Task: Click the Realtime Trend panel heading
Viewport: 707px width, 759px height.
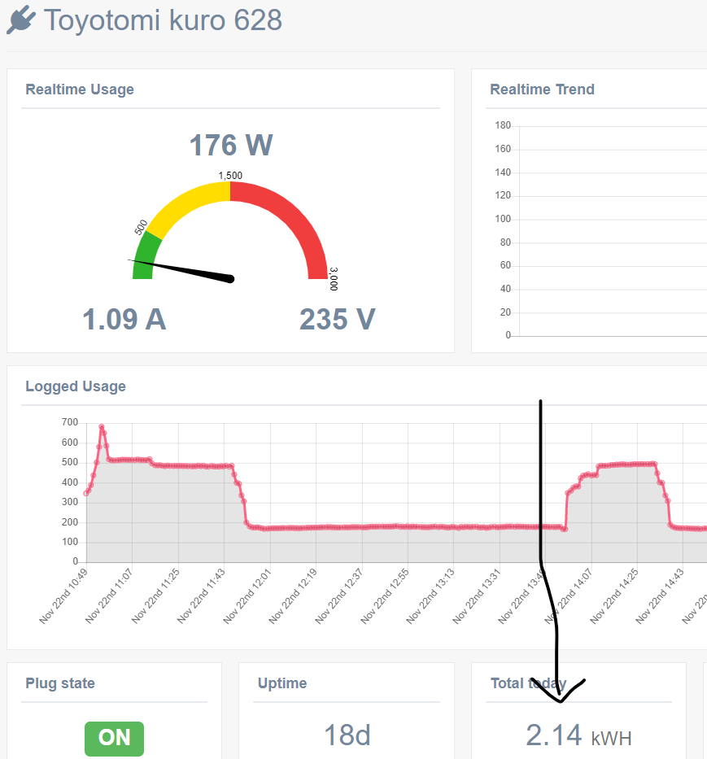Action: coord(543,89)
